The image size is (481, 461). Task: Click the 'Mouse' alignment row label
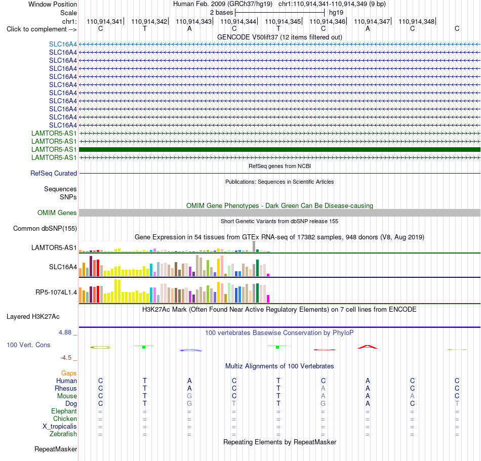tap(67, 396)
